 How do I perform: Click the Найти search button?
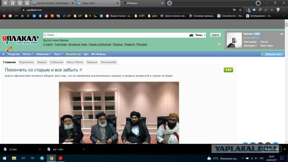click(x=215, y=35)
